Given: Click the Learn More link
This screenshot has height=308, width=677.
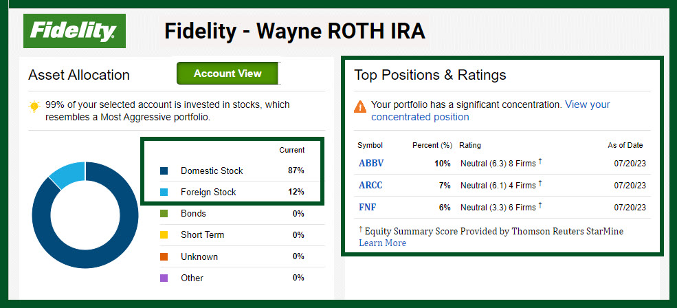Looking at the screenshot, I should pos(382,243).
